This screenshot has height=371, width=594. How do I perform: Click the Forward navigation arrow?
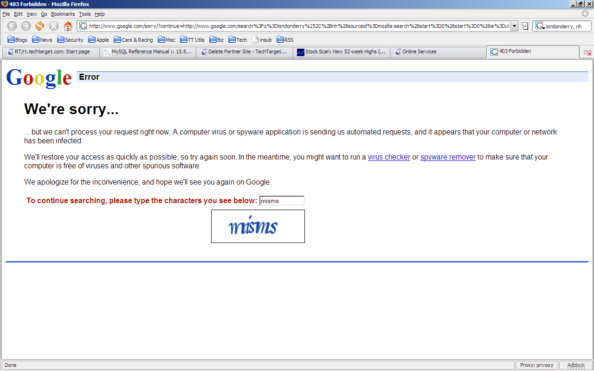click(26, 26)
